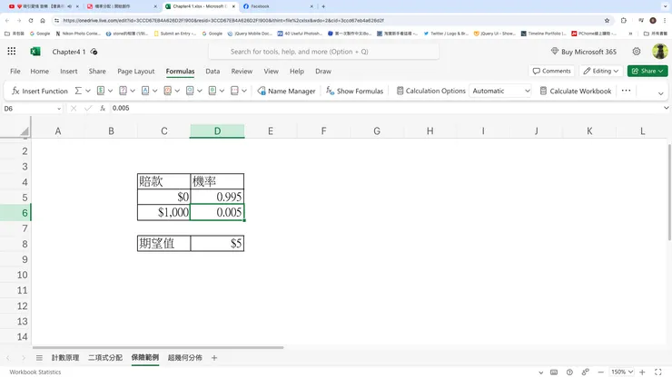
Task: Click the Search for tools box
Action: [323, 52]
